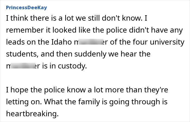Open the PrincessDeeKay user profile link

[26, 8]
